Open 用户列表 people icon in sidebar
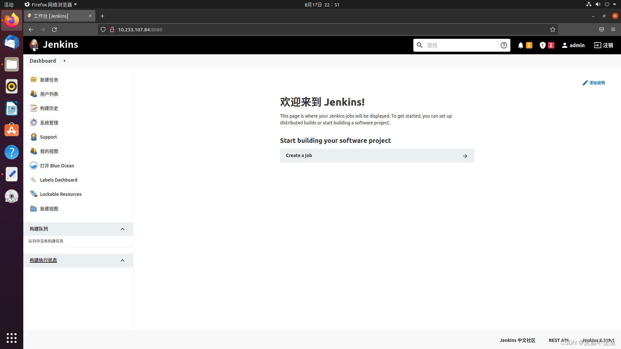Screen dimensions: 621x349 point(34,94)
